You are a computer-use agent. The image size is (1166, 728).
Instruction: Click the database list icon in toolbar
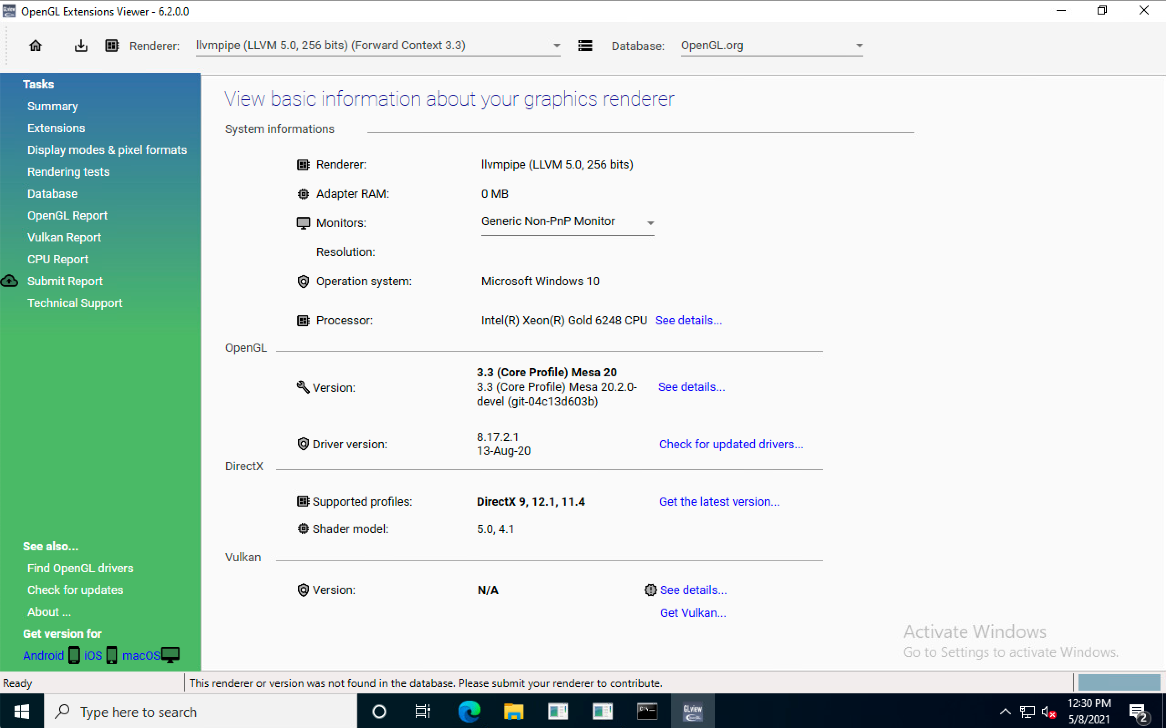585,46
